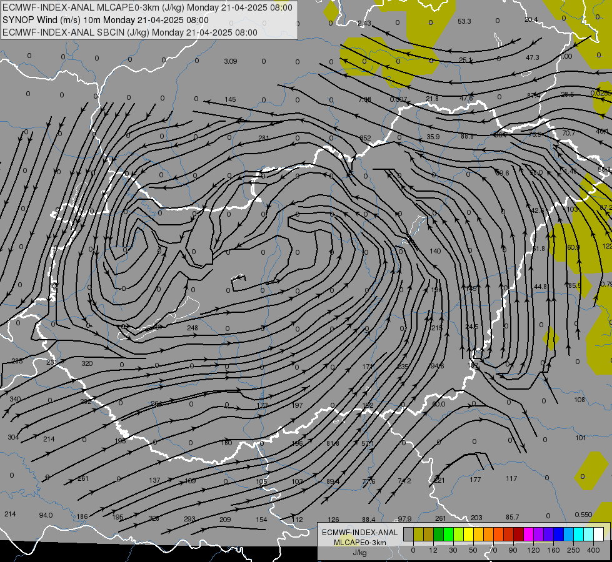Select the 0.550 value at right edge
Screen dimensions: 612x562
coord(583,515)
